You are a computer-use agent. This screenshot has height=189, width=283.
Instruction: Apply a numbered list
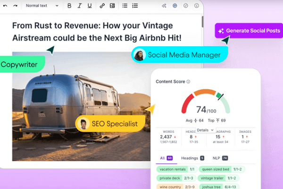(135, 6)
